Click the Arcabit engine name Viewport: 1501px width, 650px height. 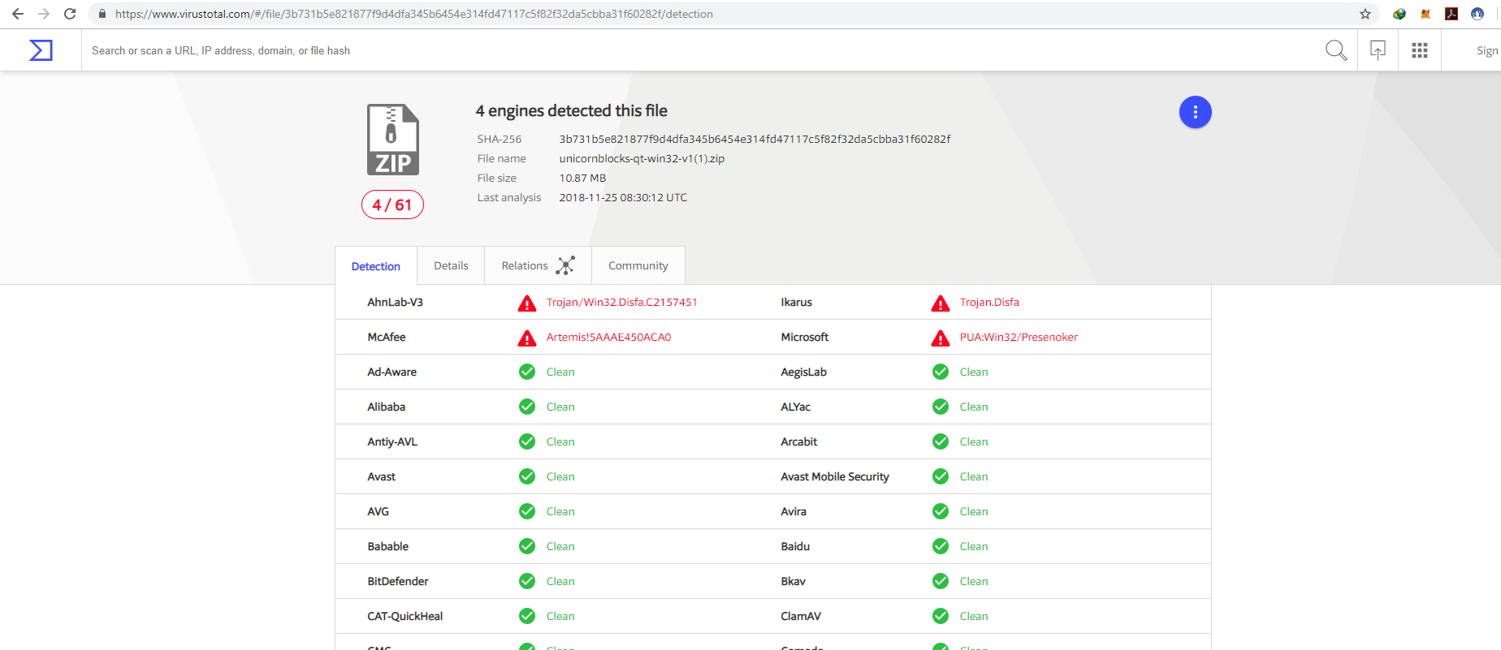click(x=799, y=441)
